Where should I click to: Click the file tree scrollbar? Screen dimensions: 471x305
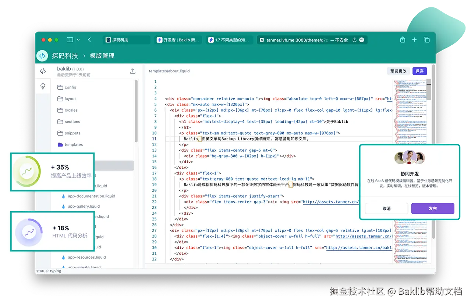[136, 111]
